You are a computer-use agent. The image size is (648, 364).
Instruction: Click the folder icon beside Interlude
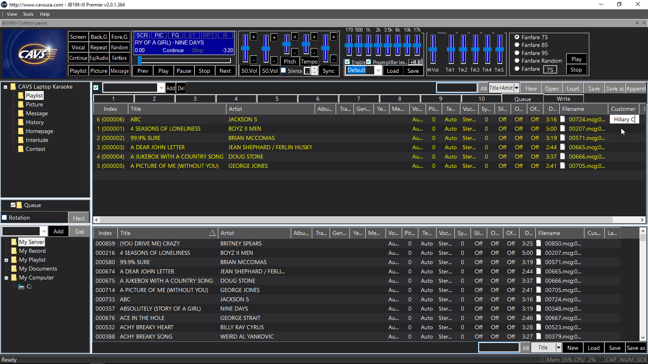pyautogui.click(x=21, y=140)
